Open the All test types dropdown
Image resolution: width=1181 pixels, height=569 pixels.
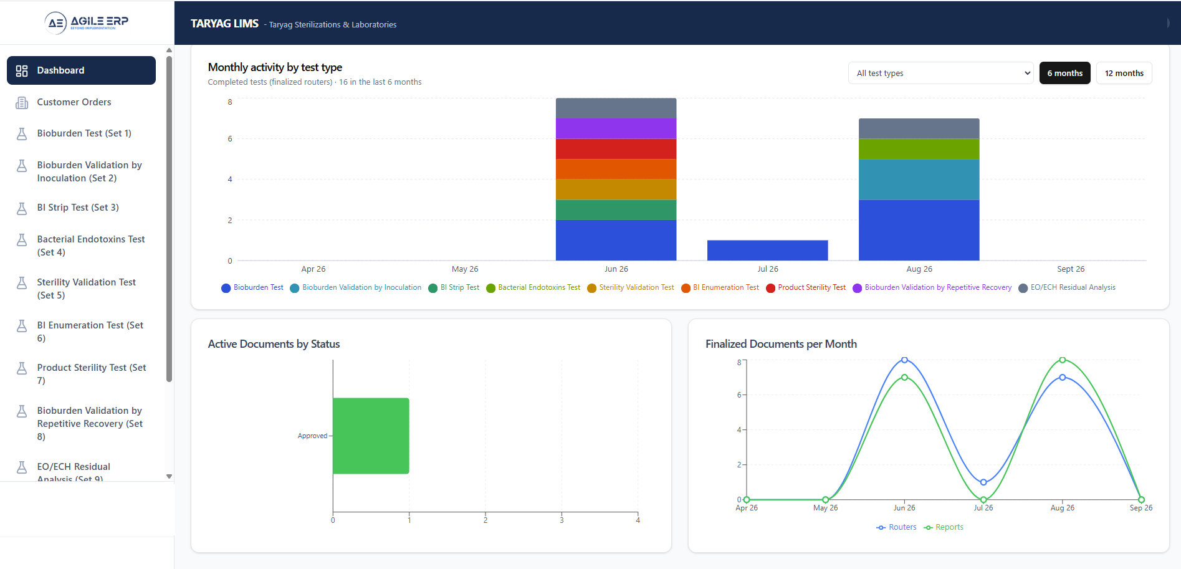point(940,73)
